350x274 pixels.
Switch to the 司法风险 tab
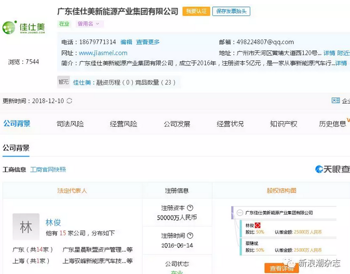pyautogui.click(x=70, y=124)
